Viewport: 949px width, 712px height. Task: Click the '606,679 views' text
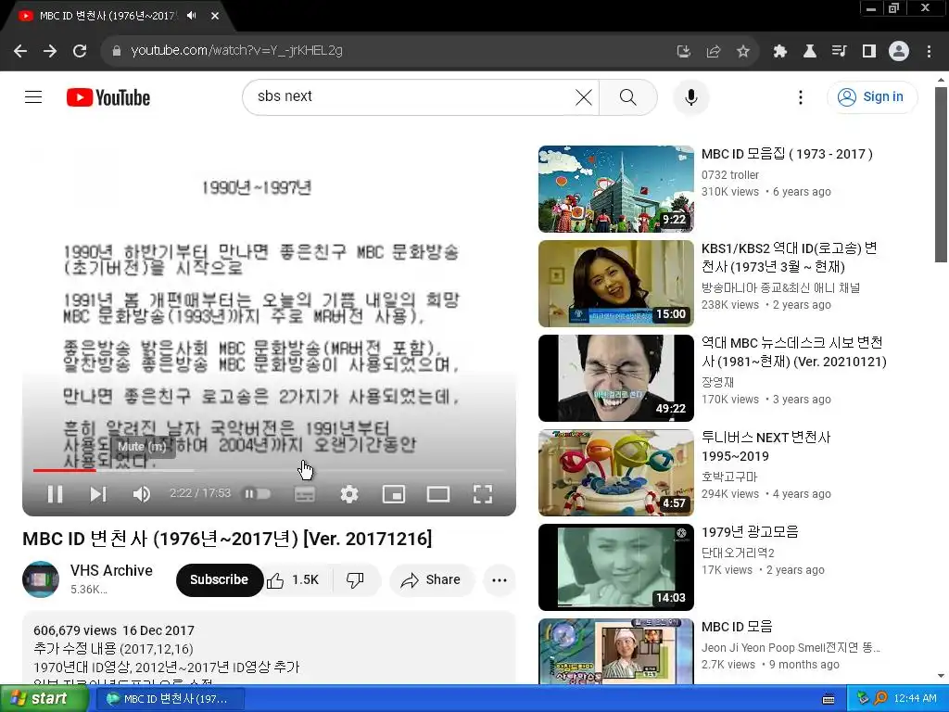[x=75, y=630]
